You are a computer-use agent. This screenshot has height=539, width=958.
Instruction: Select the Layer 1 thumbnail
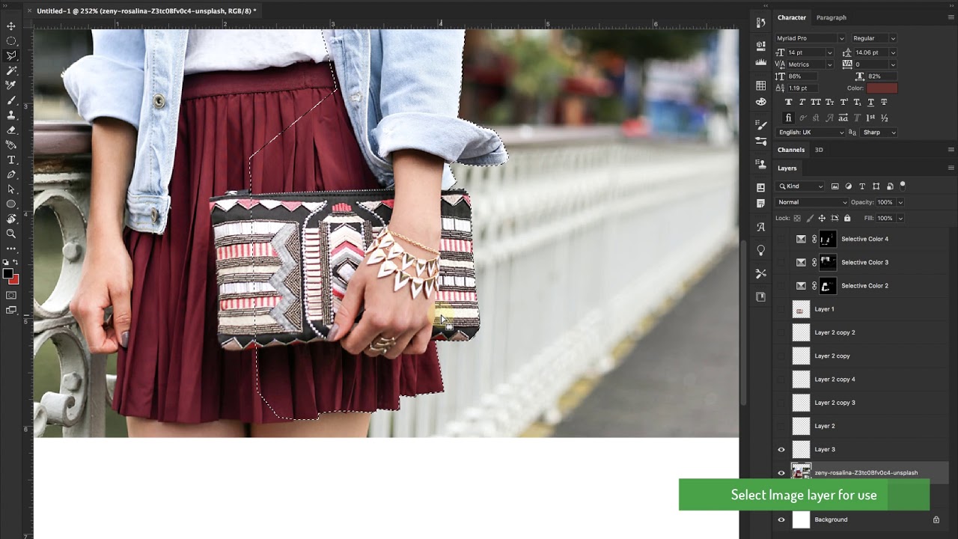801,309
